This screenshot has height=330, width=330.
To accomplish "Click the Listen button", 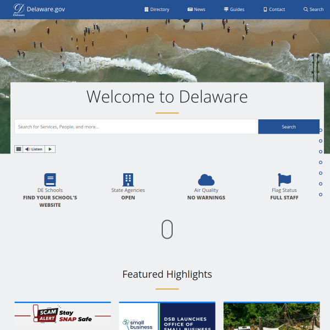I will (x=34, y=149).
